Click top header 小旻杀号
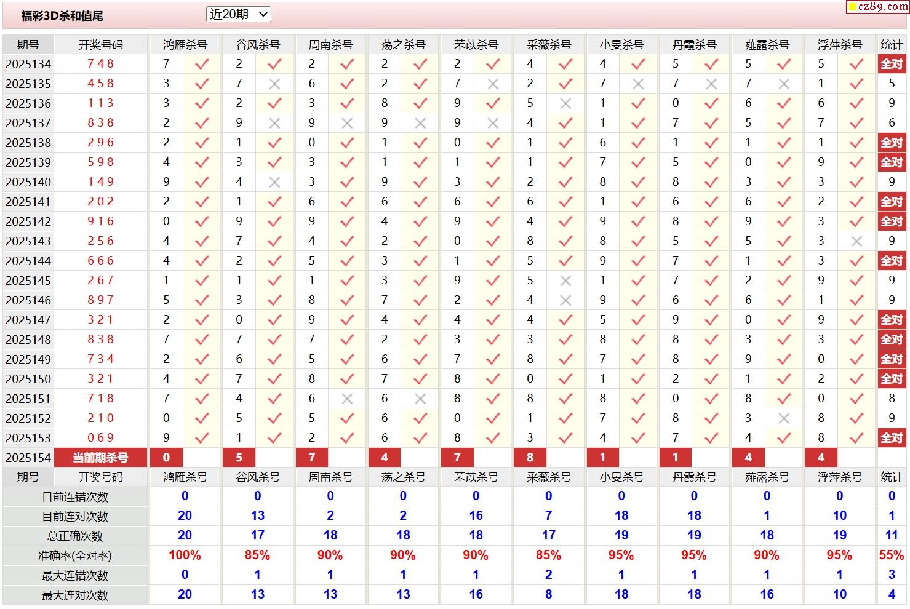 [621, 44]
